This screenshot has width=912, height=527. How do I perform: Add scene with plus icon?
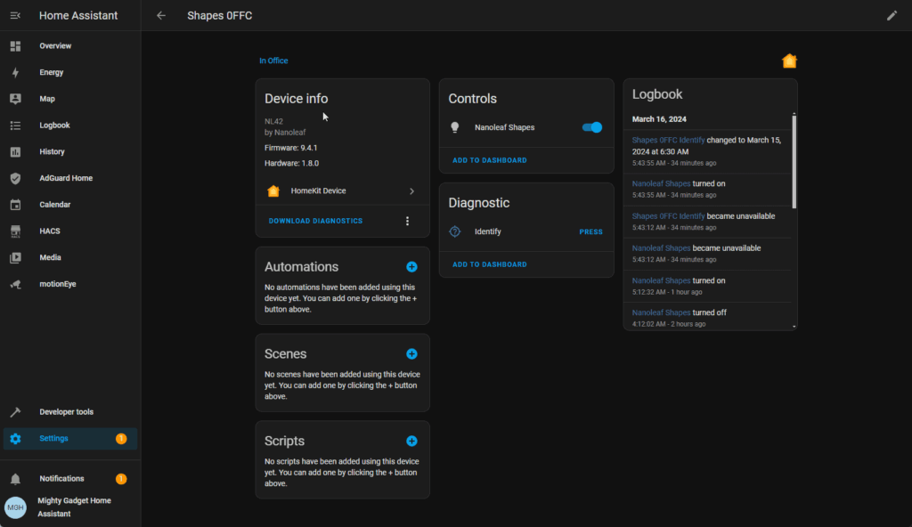click(x=411, y=353)
